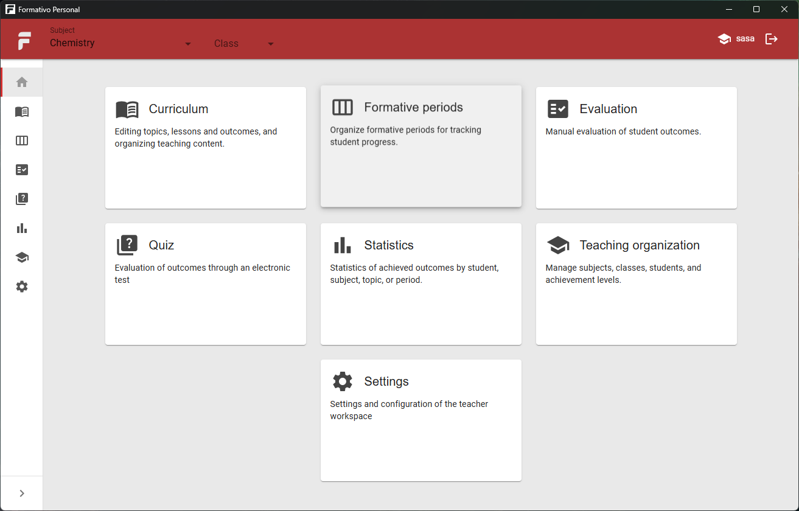
Task: Click the checklist icon on Evaluation card
Action: (558, 109)
